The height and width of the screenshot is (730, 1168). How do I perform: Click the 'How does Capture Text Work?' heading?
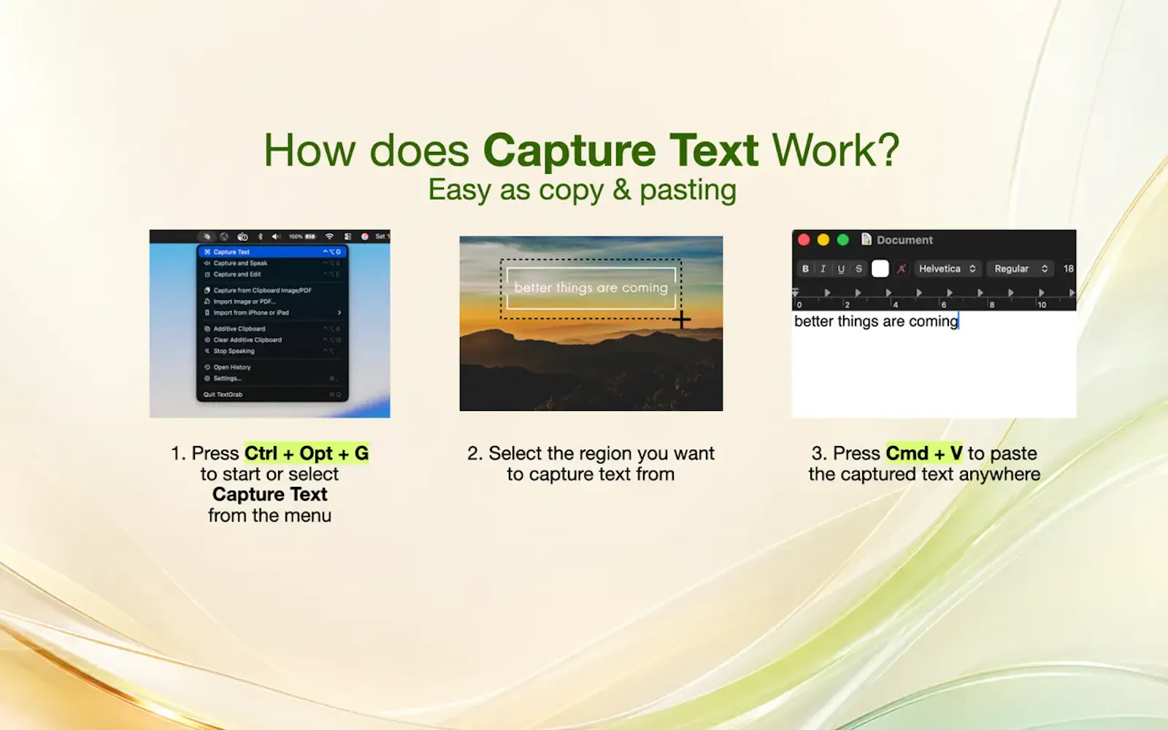coord(582,150)
